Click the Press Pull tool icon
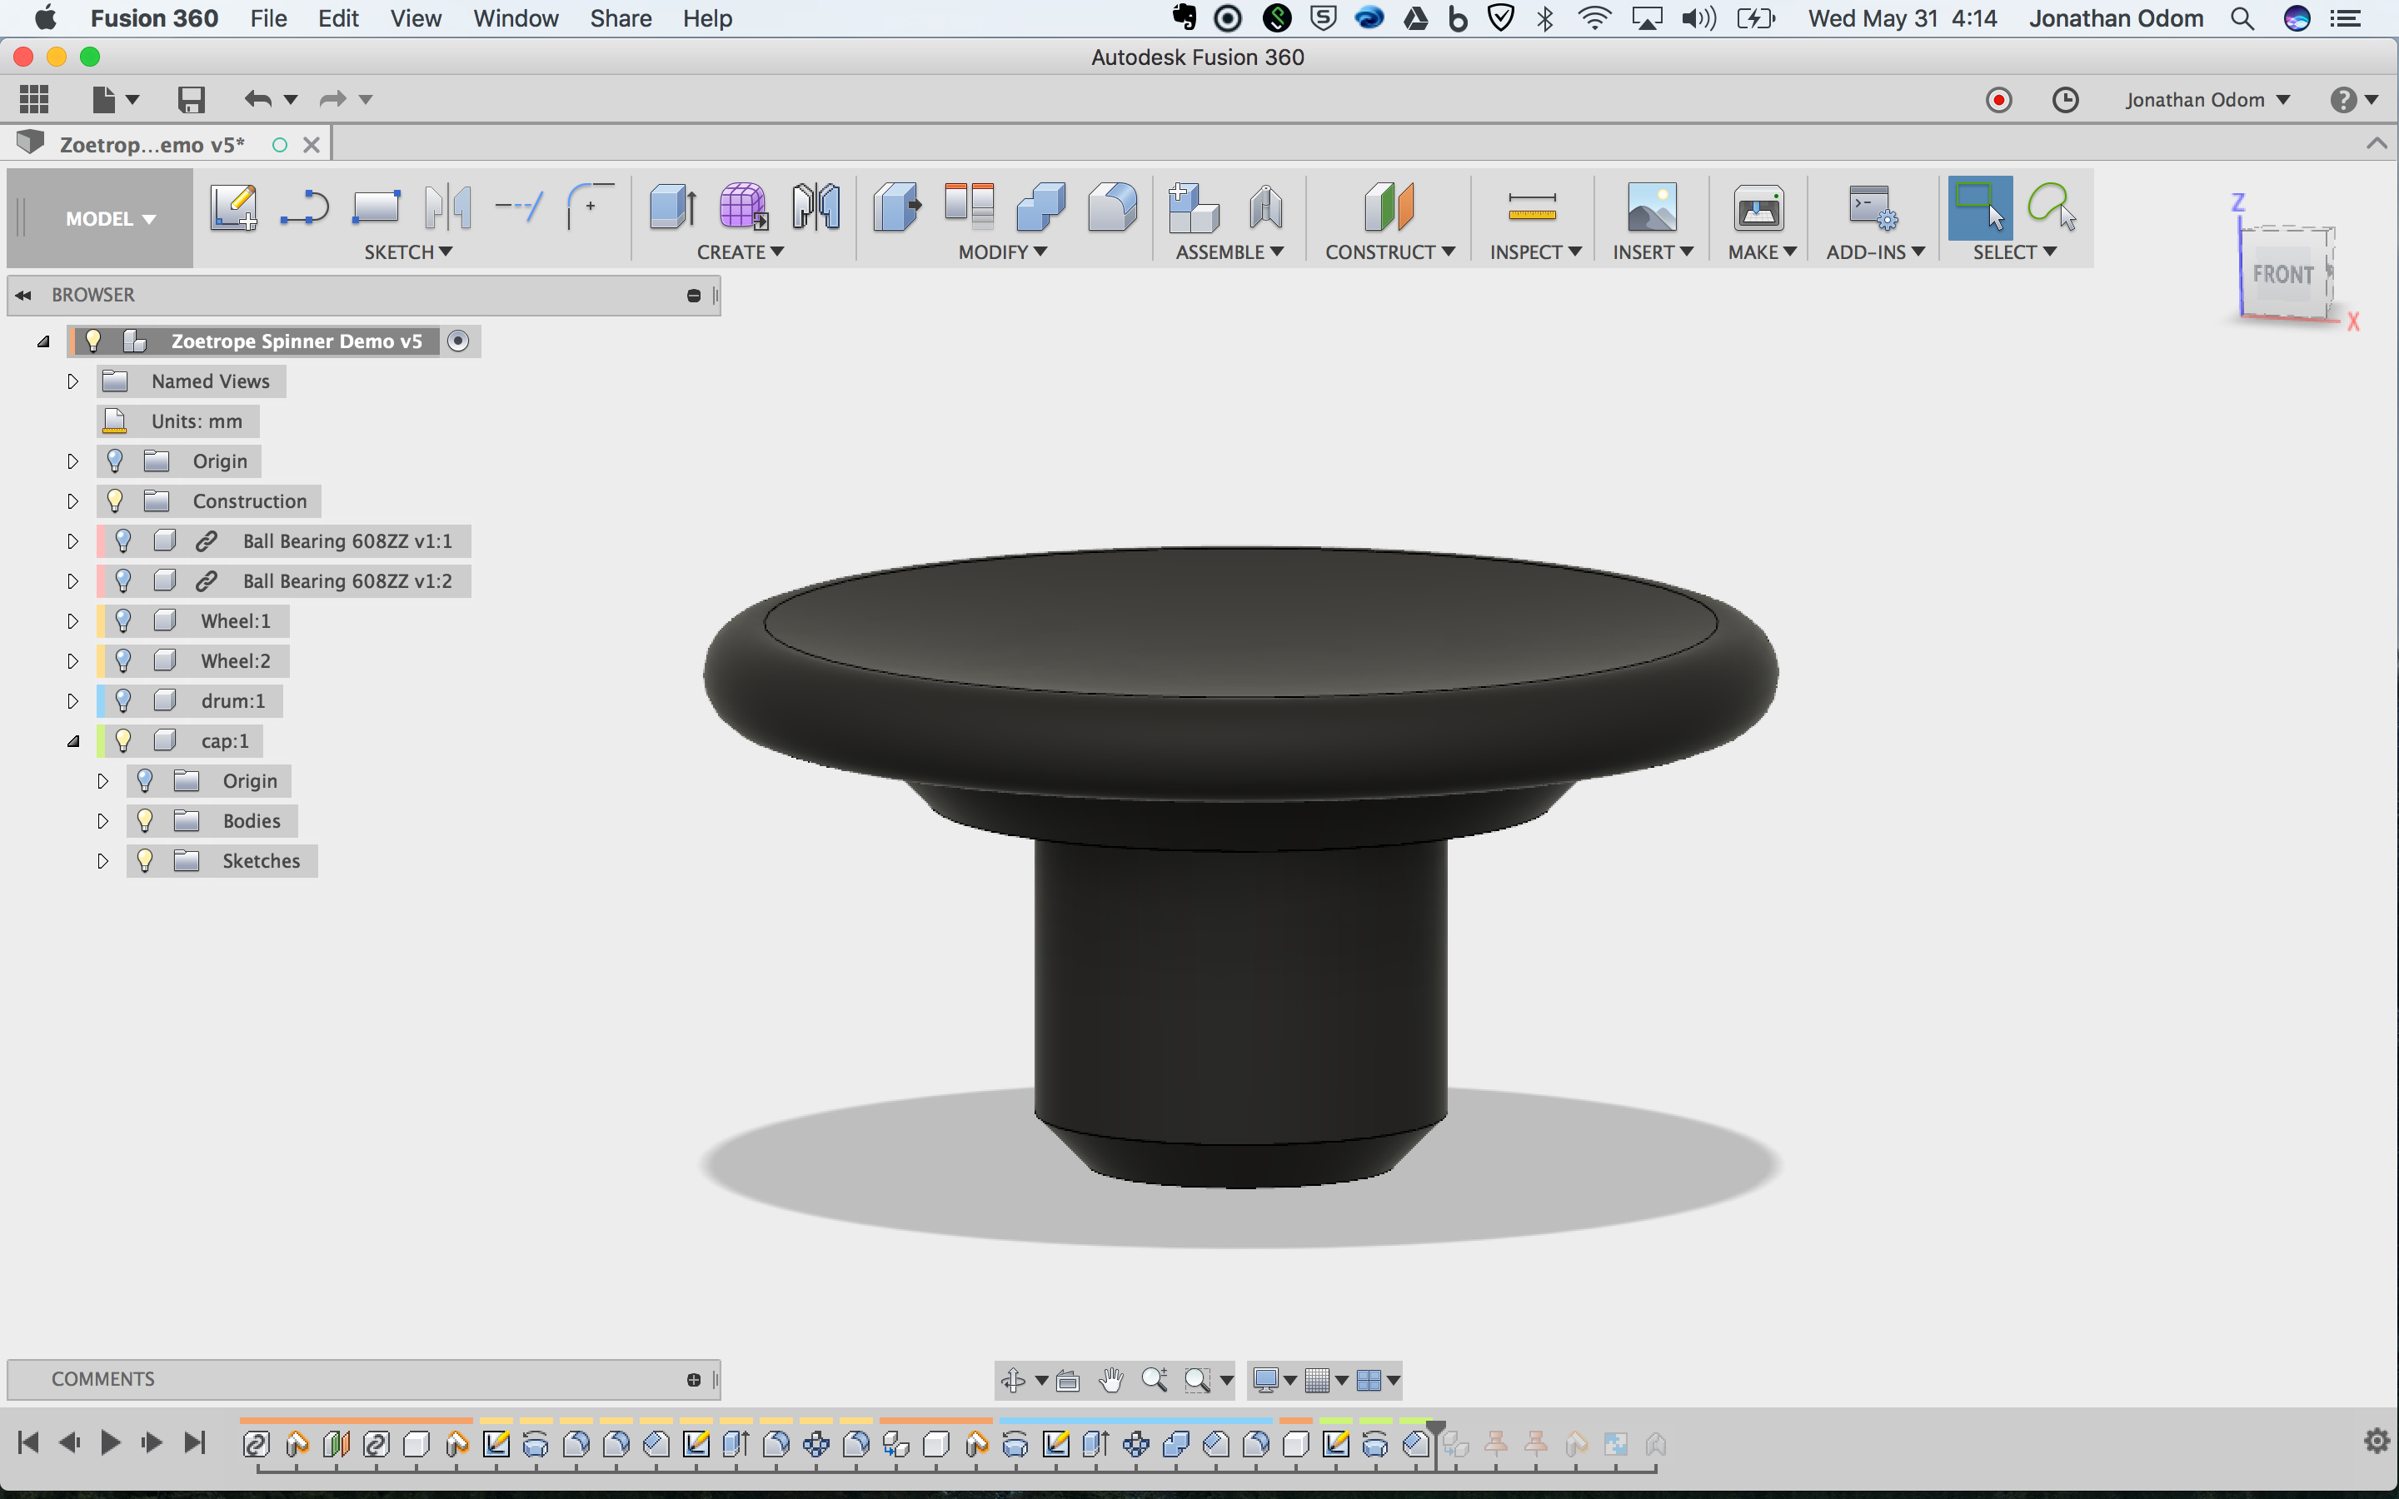The height and width of the screenshot is (1499, 2399). (896, 207)
